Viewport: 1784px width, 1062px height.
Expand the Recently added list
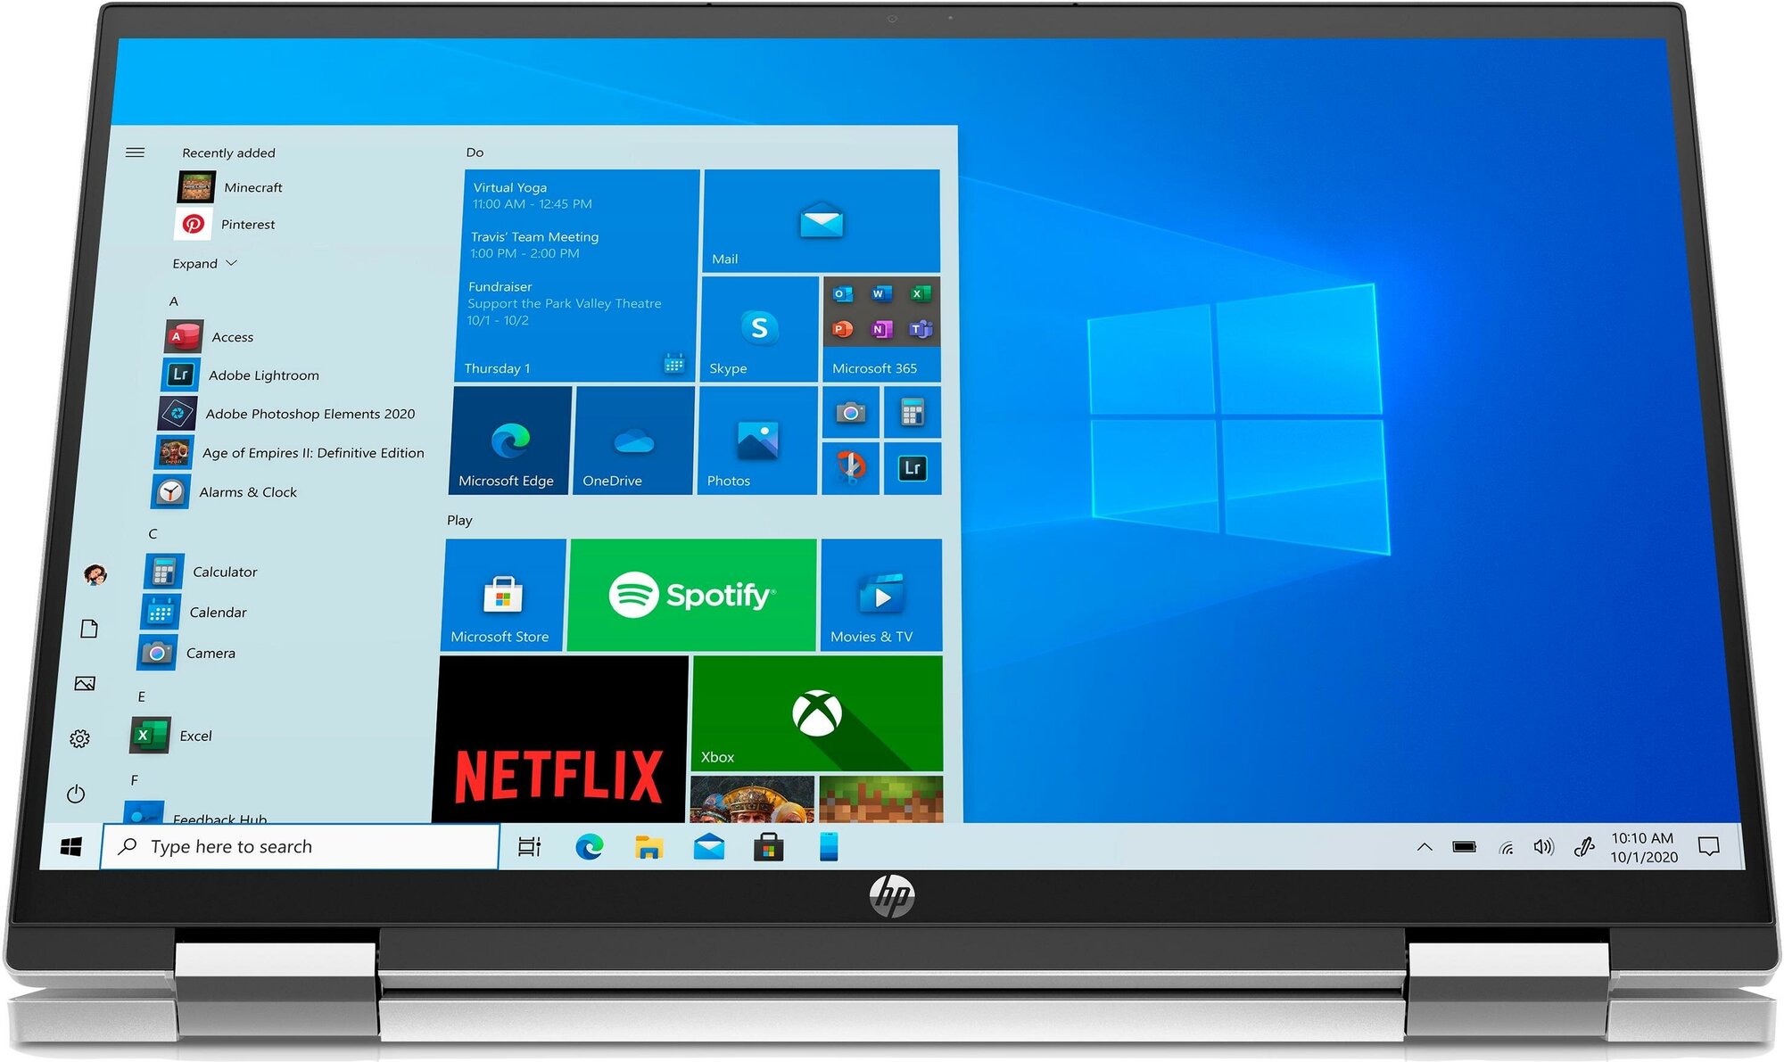coord(204,263)
